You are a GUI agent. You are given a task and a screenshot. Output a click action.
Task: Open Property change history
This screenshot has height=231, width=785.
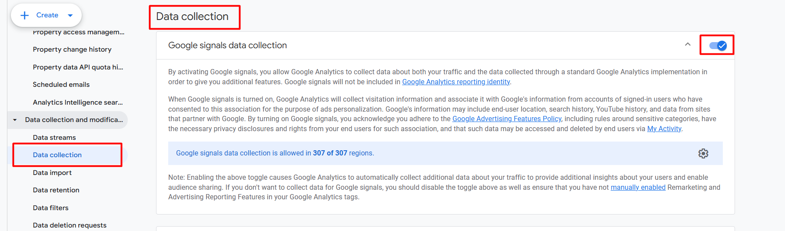(x=72, y=49)
